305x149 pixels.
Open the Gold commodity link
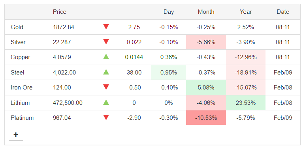pos(17,27)
